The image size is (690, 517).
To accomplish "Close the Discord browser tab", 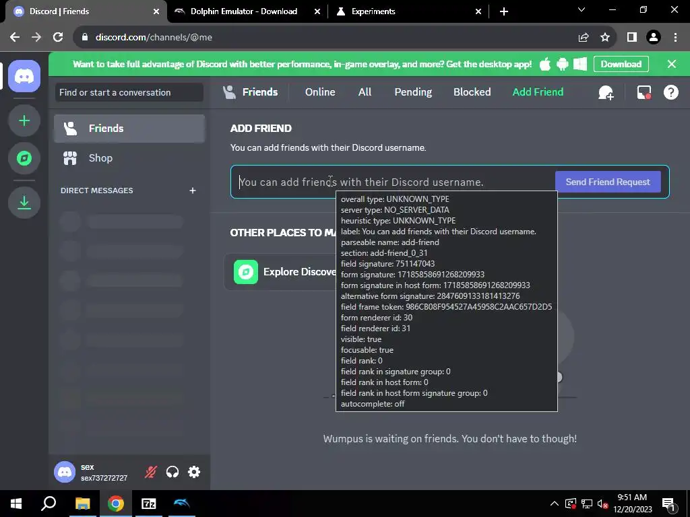I will tap(156, 11).
